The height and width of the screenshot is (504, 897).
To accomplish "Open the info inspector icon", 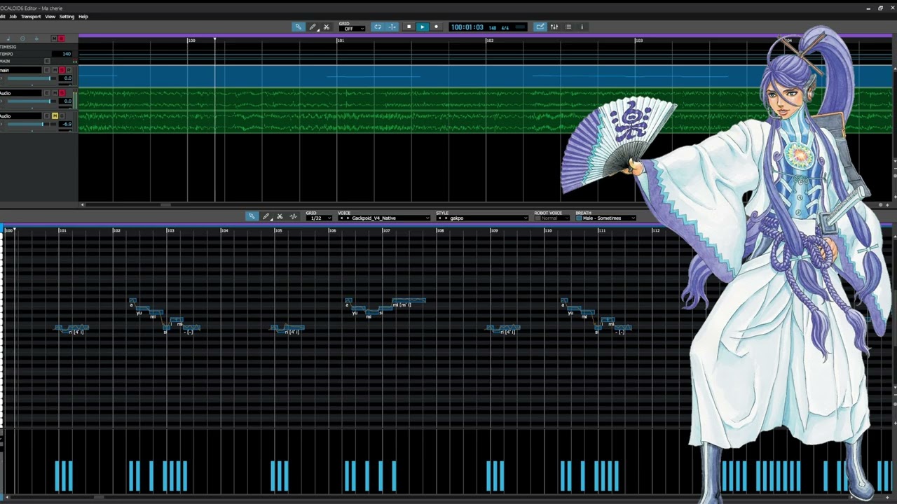I will tap(582, 27).
